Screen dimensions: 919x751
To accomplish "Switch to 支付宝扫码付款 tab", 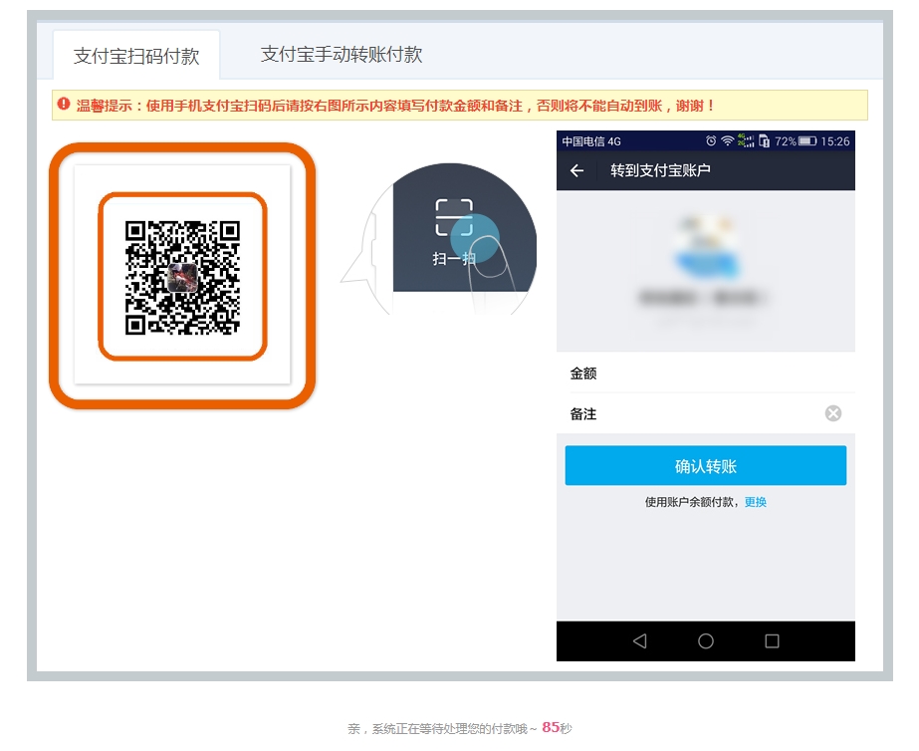I will click(136, 55).
